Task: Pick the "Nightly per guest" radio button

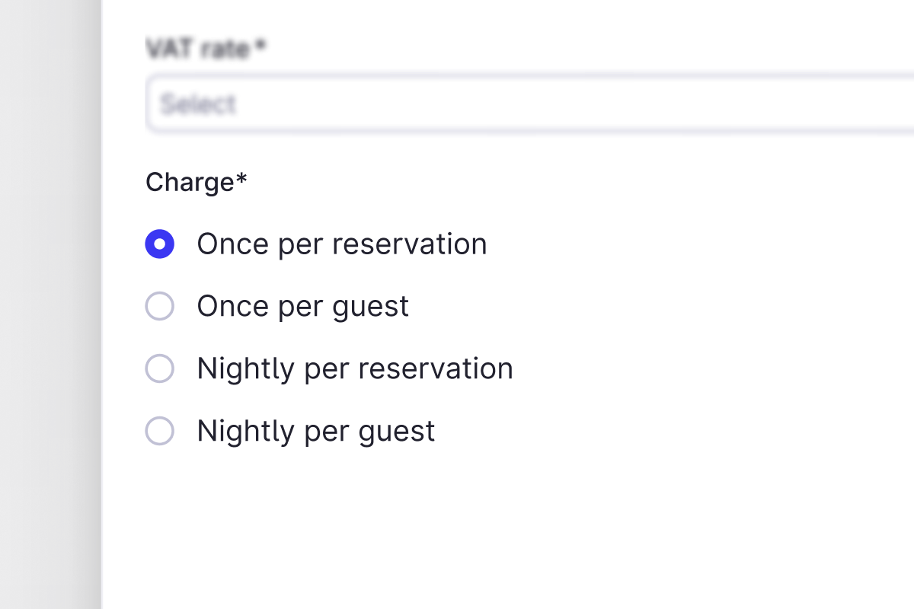Action: pos(160,432)
